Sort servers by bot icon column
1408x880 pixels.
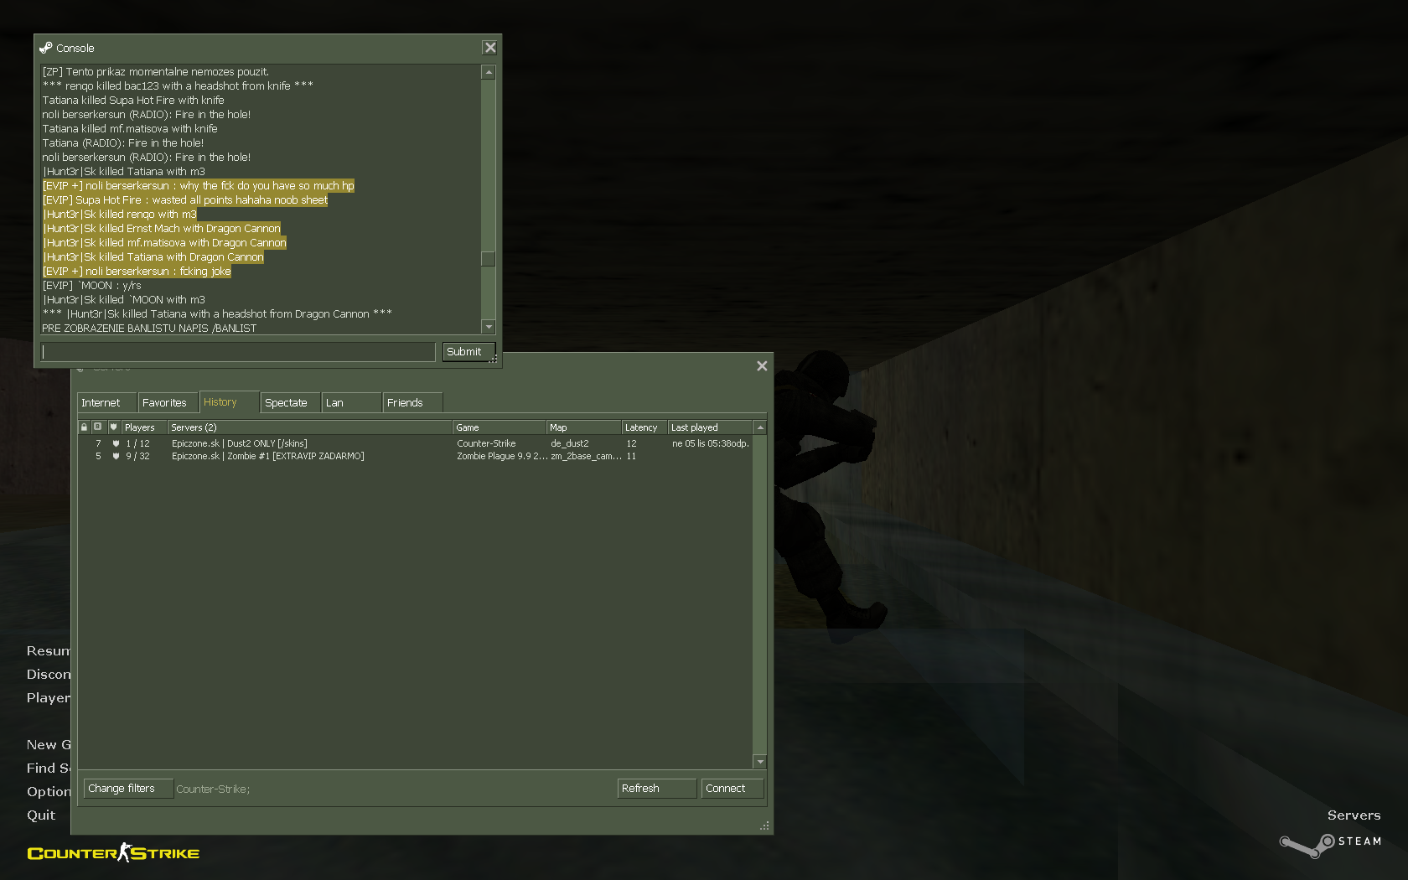pyautogui.click(x=98, y=427)
